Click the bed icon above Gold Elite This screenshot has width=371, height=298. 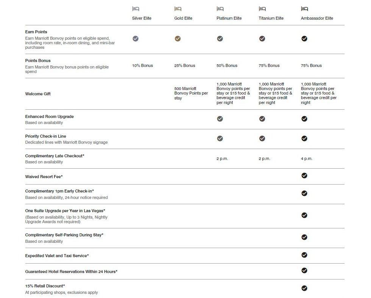point(178,9)
